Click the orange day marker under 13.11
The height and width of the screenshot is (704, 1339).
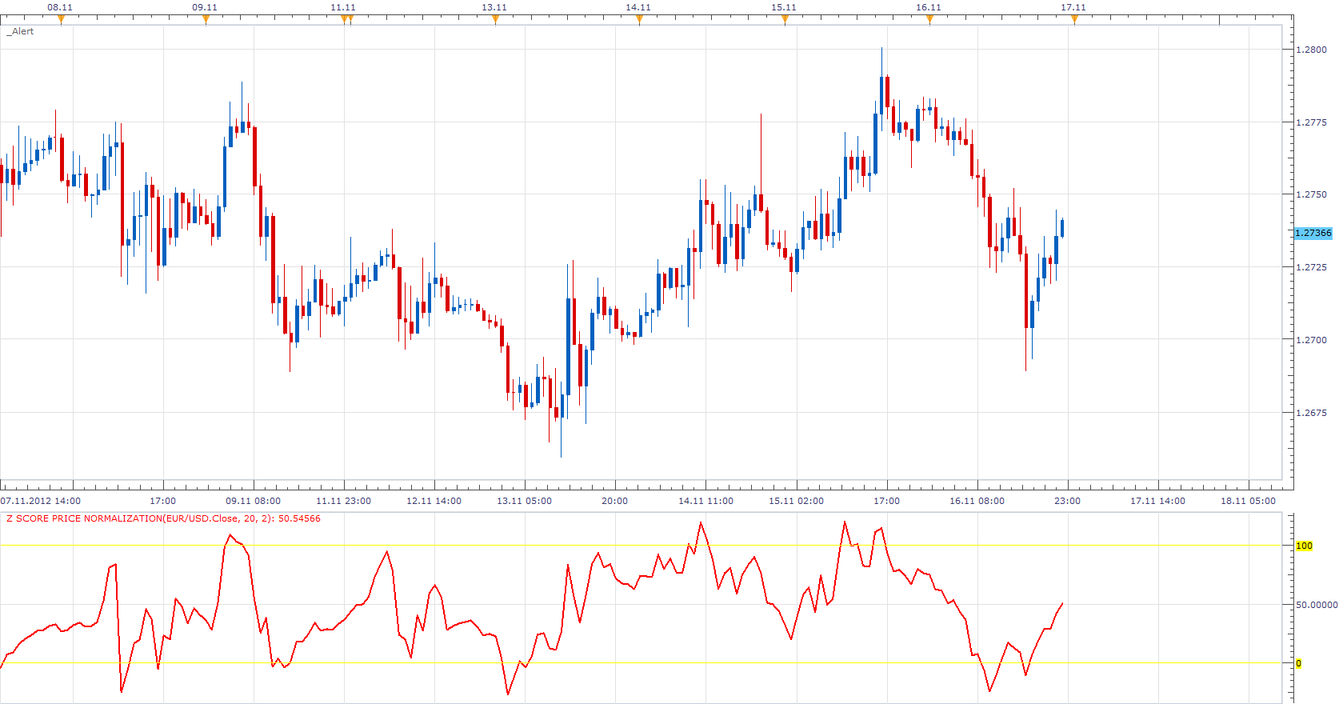pos(495,20)
